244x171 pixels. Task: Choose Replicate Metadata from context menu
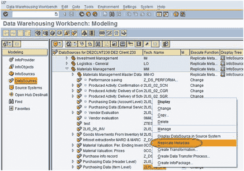[x=174, y=143]
